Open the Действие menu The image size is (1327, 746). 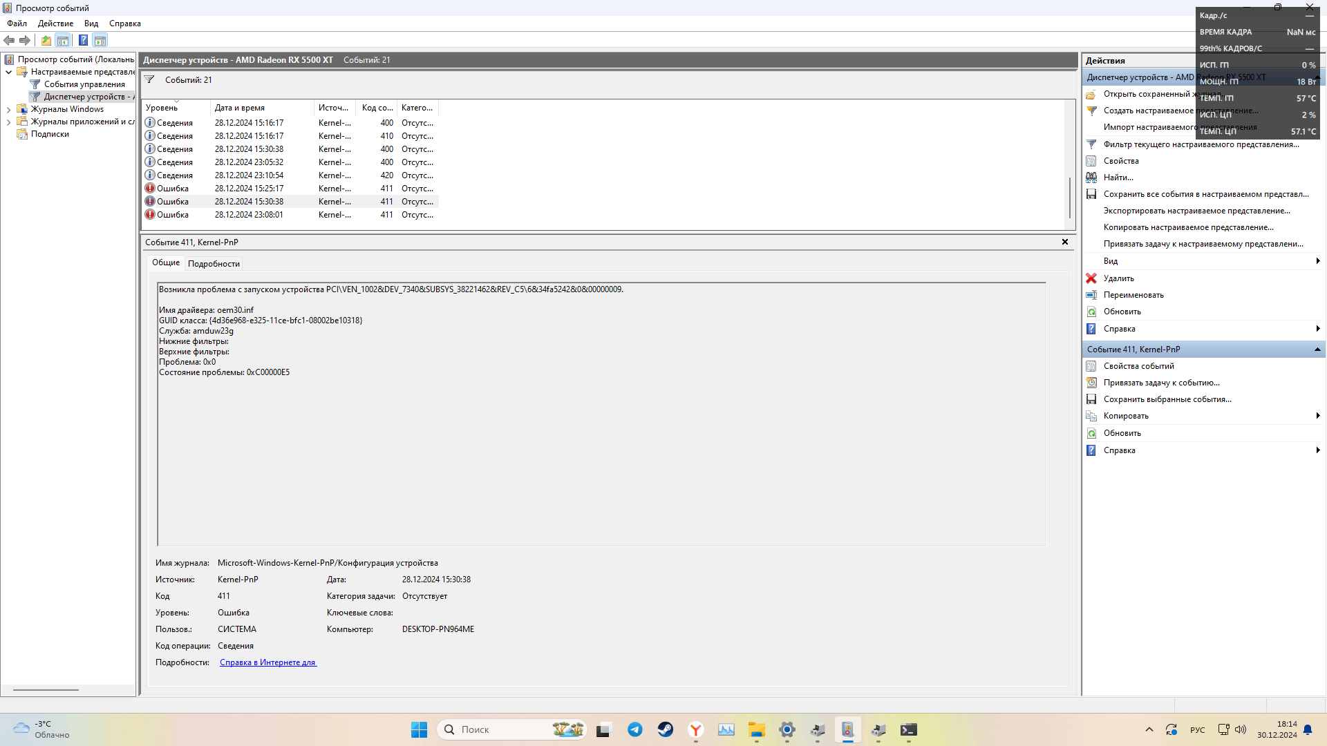tap(55, 23)
